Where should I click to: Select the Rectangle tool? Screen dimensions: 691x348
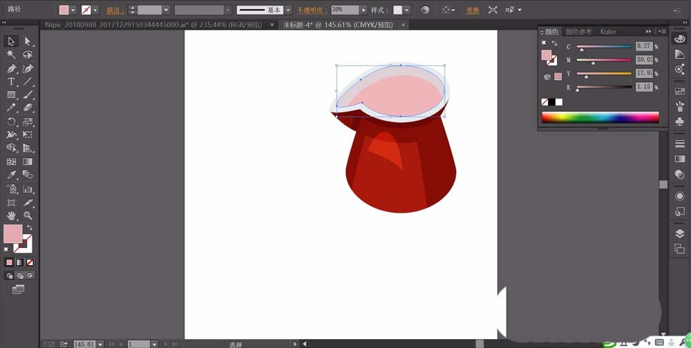(11, 95)
